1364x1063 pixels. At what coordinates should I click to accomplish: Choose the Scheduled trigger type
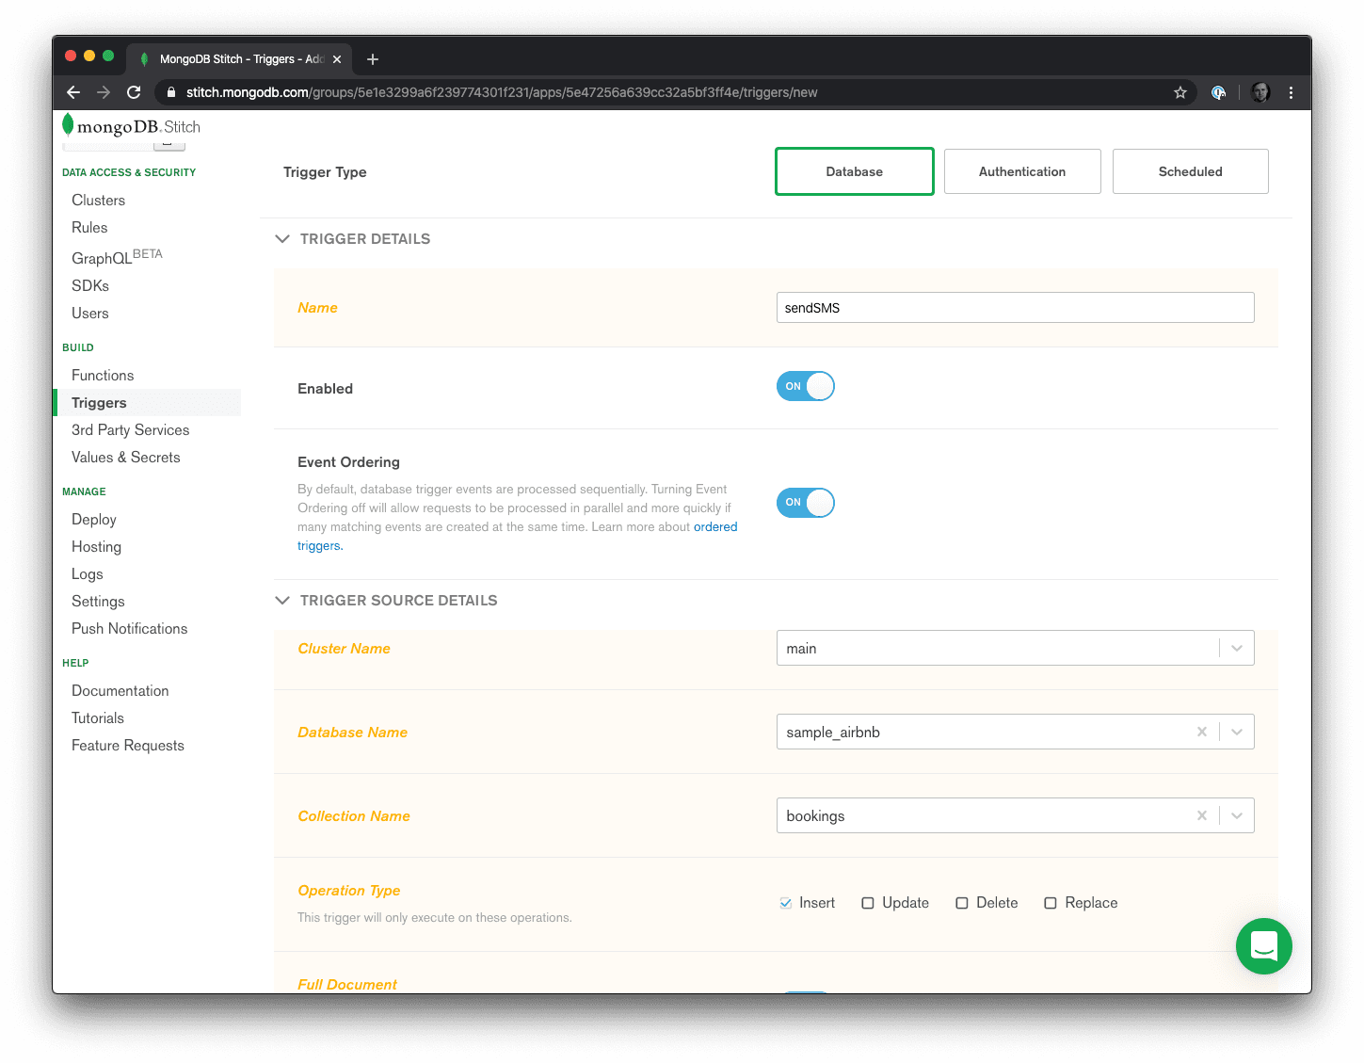[1190, 171]
